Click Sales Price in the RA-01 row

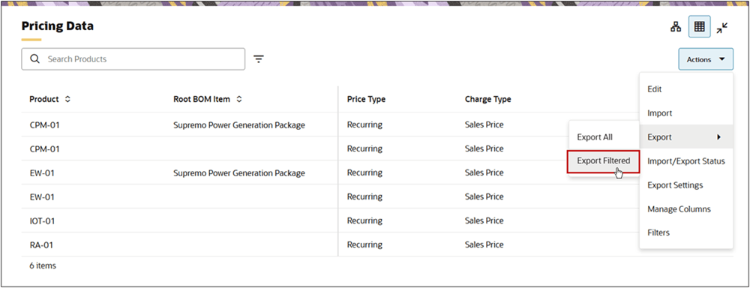[484, 245]
